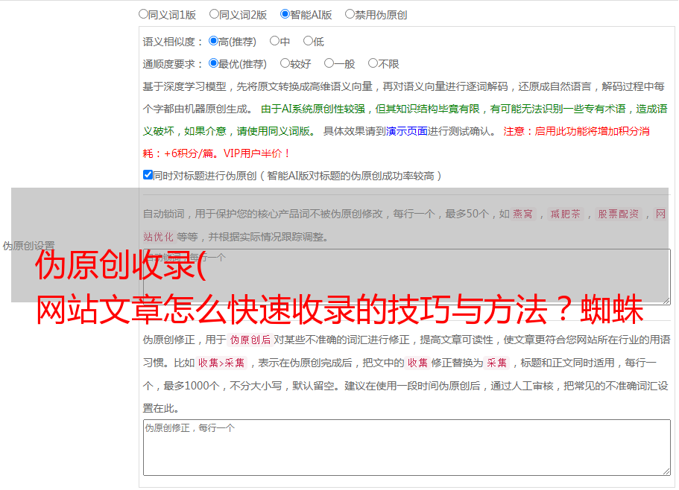
Task: Set 通顺度要求 to 最优(推荐)
Action: [x=213, y=63]
